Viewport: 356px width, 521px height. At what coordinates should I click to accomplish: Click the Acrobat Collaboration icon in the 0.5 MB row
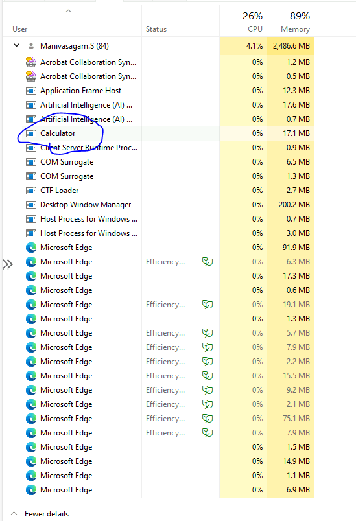(31, 76)
